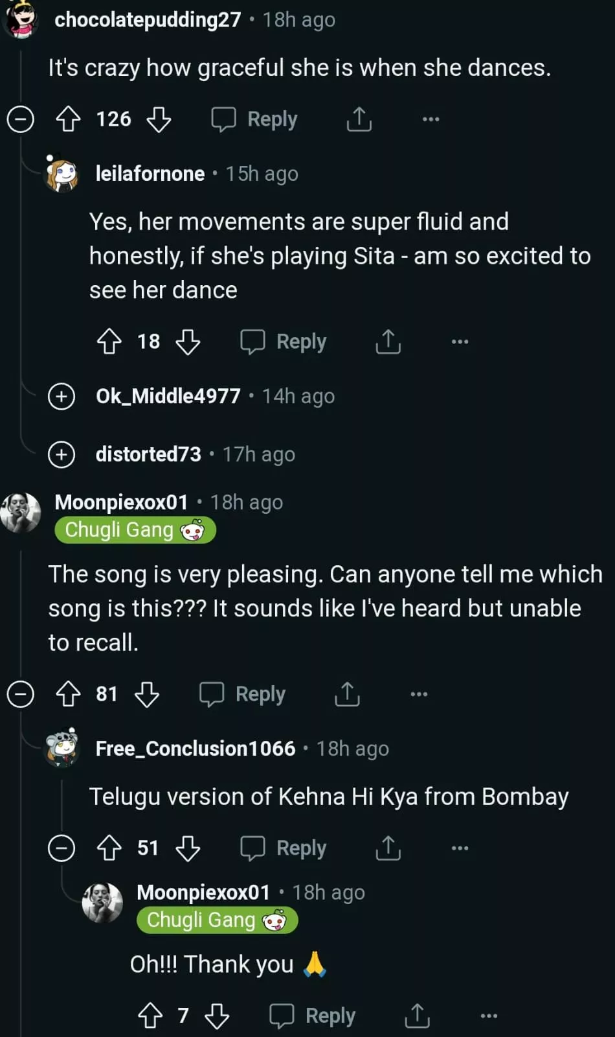615x1037 pixels.
Task: Collapse chocolatepudding27's comment thread
Action: point(20,119)
